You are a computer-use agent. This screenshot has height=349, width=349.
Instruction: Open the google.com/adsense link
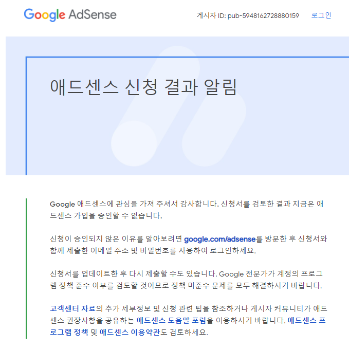coord(219,239)
